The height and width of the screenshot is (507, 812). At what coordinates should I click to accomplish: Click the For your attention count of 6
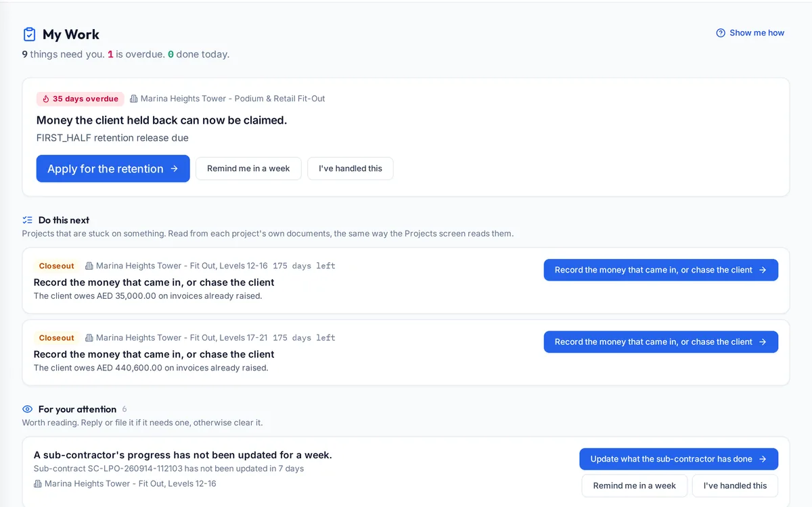point(125,409)
